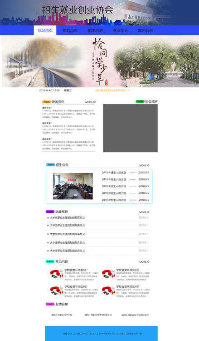Viewport: 199px width, 341px height.
Task: Click the orange News badge icon
Action: pos(46,102)
